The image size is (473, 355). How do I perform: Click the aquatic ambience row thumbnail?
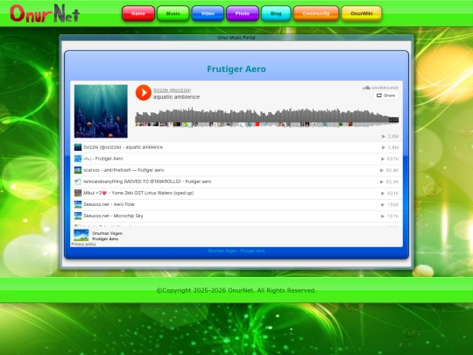78,147
